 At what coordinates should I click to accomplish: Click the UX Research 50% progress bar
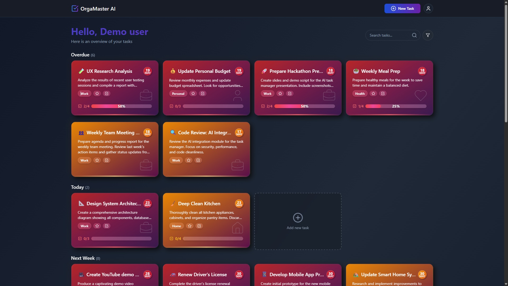(121, 106)
